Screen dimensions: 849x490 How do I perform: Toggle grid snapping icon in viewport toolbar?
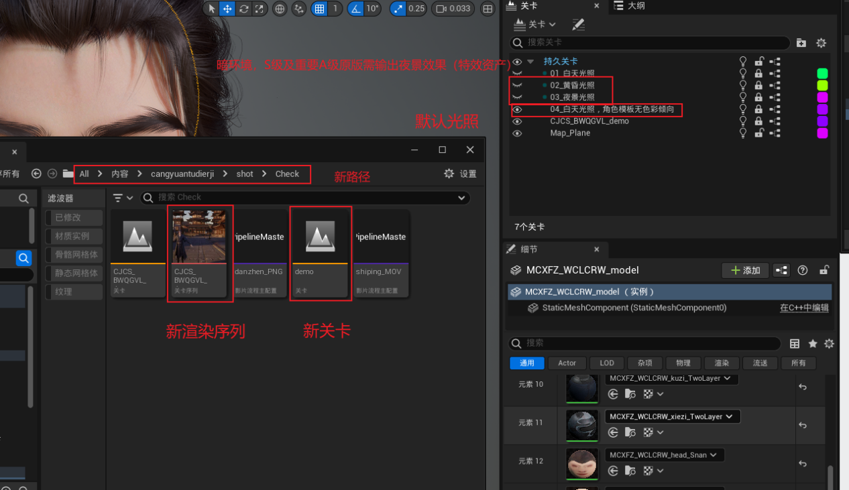coord(320,9)
